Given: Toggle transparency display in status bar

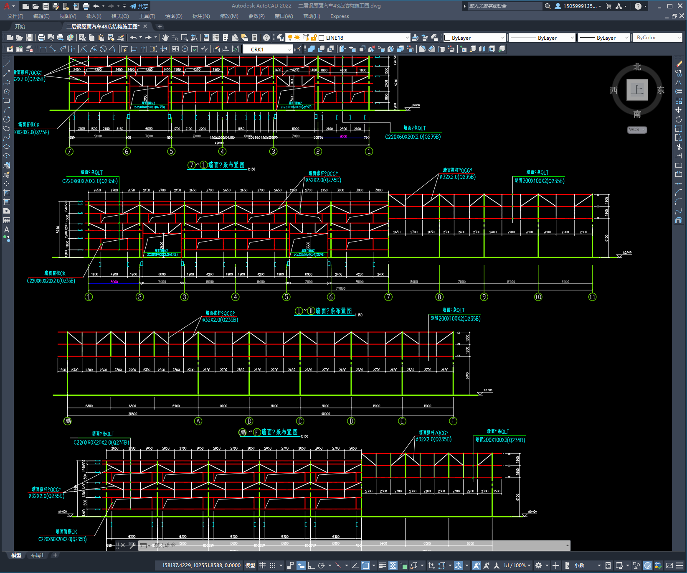Looking at the screenshot, I should 393,565.
